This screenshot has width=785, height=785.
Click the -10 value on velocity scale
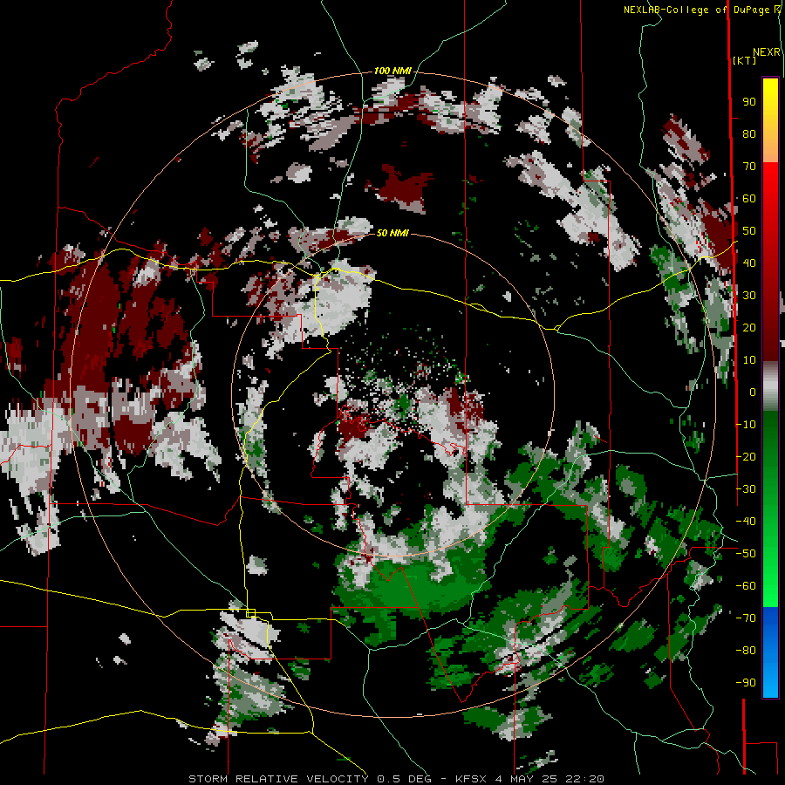746,425
